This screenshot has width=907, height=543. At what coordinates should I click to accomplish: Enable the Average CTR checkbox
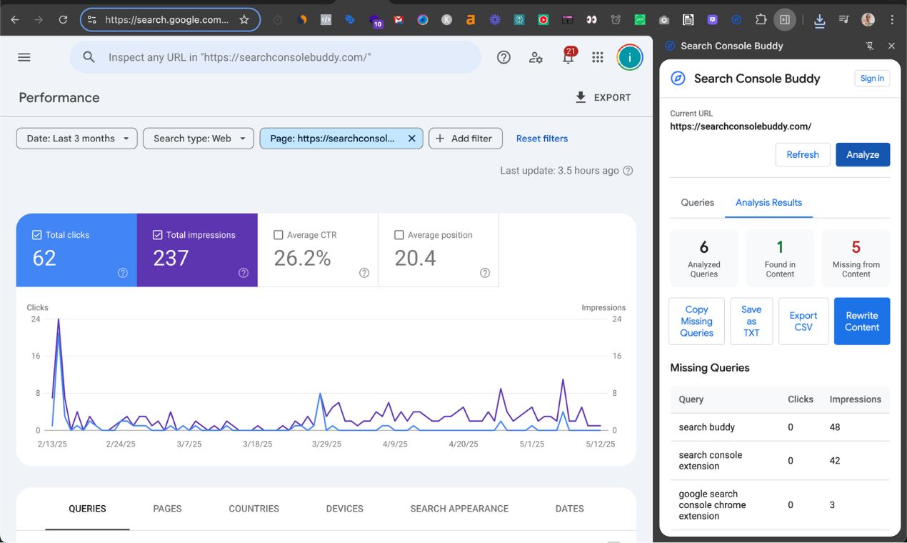click(x=279, y=235)
